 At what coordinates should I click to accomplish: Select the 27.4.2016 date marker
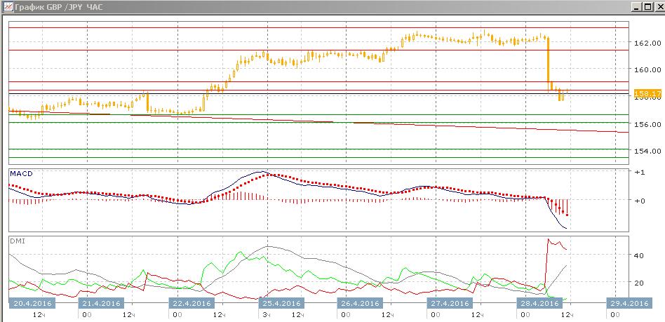(x=450, y=303)
